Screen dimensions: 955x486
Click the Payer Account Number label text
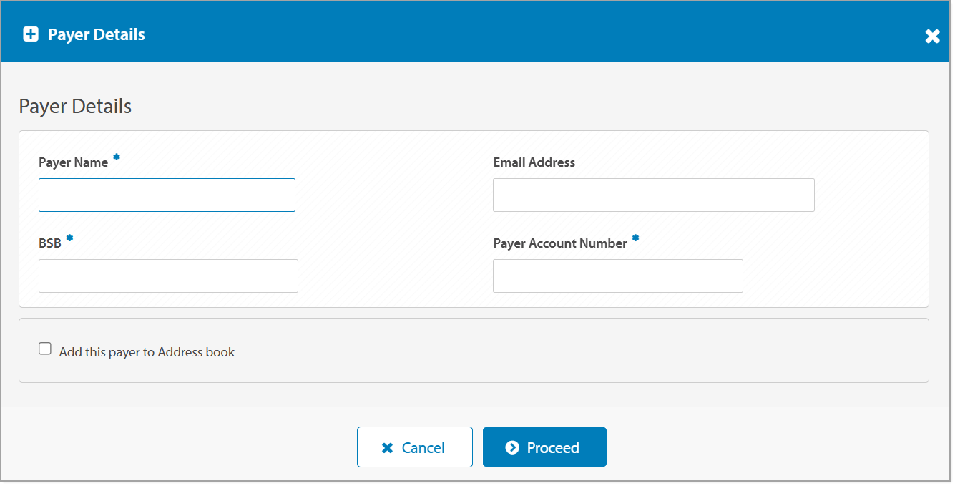(559, 243)
